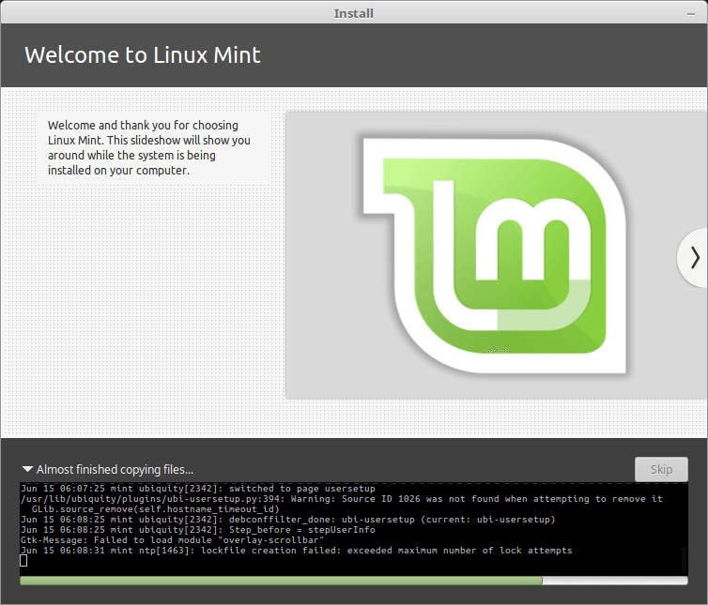Viewport: 708px width, 605px height.
Task: Collapse the installation log details triangle
Action: point(27,469)
